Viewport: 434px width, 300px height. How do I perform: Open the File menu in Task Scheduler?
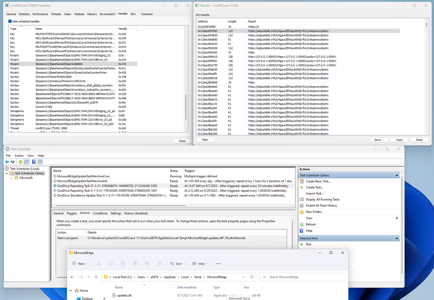tap(8, 156)
